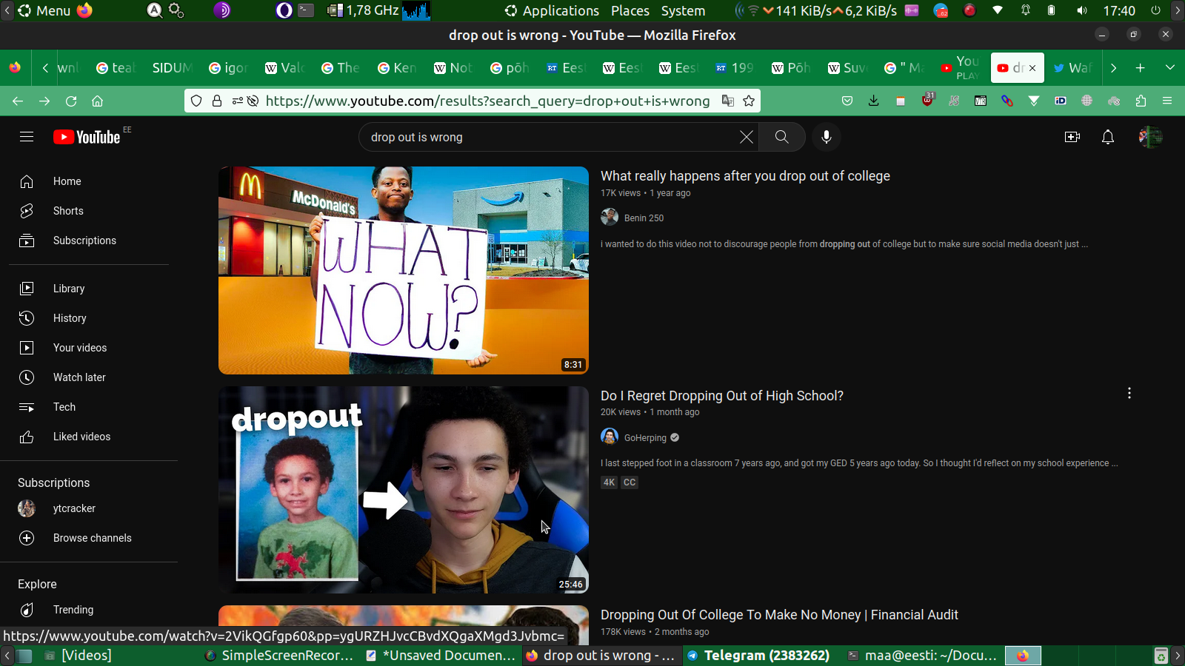Viewport: 1185px width, 666px height.
Task: Switch to the "Ken" tab
Action: (x=397, y=68)
